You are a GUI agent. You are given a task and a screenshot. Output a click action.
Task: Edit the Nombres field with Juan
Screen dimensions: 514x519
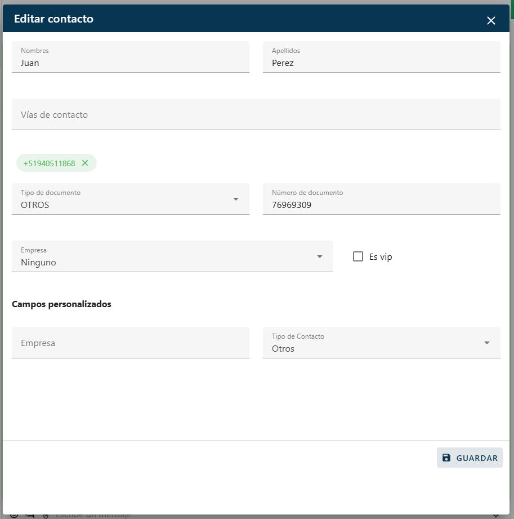[130, 57]
